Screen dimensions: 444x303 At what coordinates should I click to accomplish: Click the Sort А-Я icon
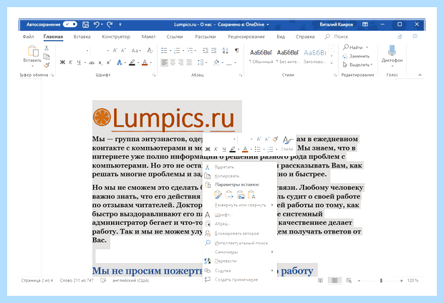(x=226, y=50)
